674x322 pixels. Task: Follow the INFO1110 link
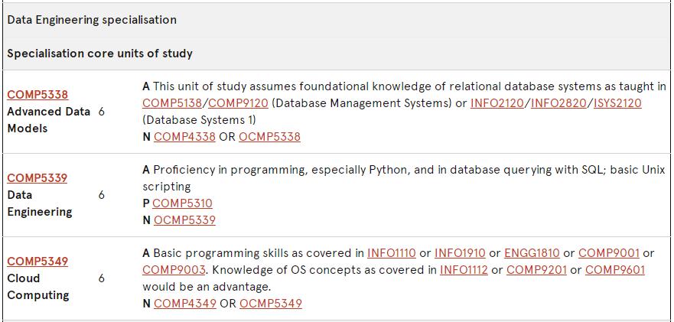pos(392,253)
